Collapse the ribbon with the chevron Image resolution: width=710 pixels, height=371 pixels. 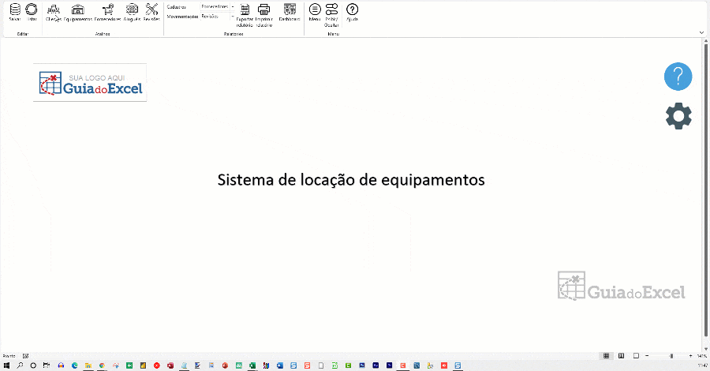click(701, 32)
